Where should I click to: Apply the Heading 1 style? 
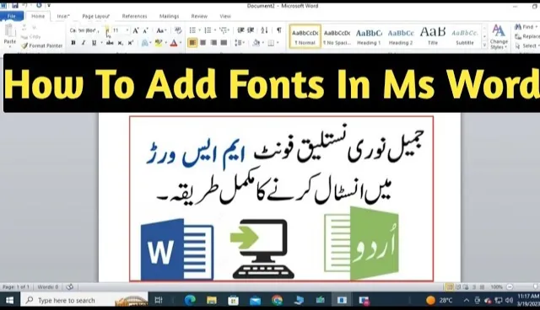tap(369, 36)
